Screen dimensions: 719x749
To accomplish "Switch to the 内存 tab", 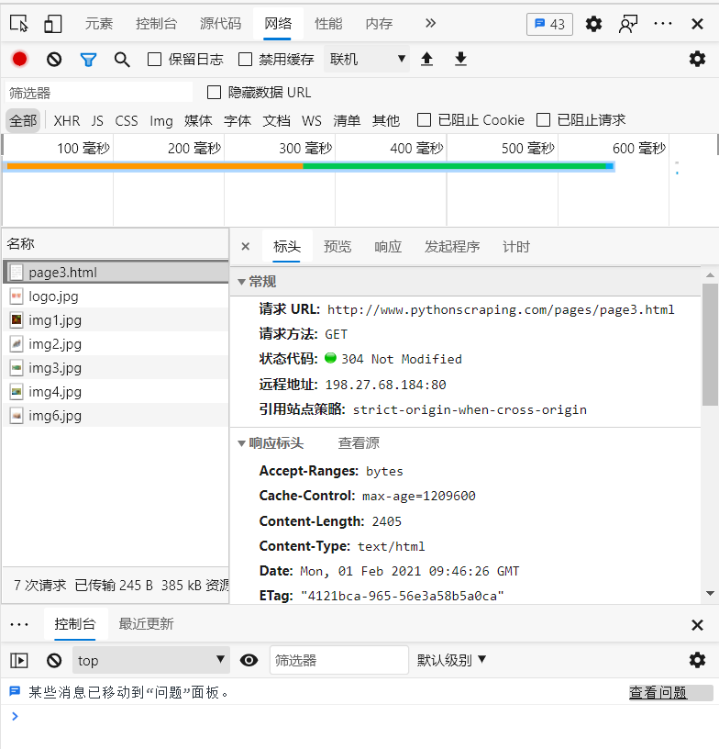I will click(x=379, y=24).
